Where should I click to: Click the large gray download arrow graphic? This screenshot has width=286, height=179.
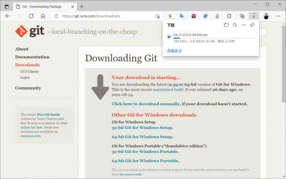click(x=100, y=87)
